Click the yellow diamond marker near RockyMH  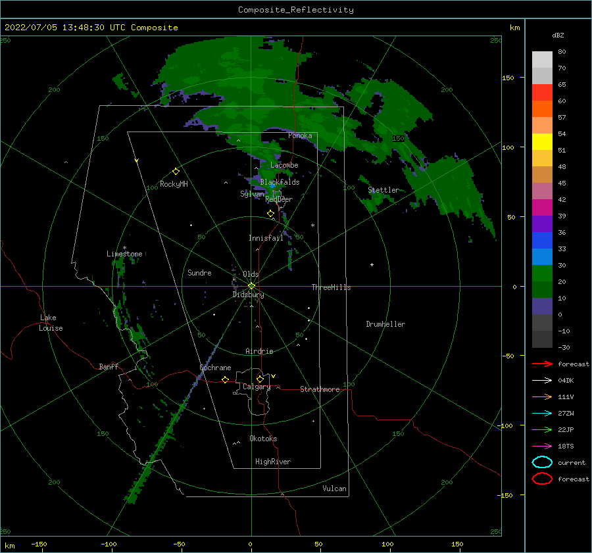(x=176, y=172)
